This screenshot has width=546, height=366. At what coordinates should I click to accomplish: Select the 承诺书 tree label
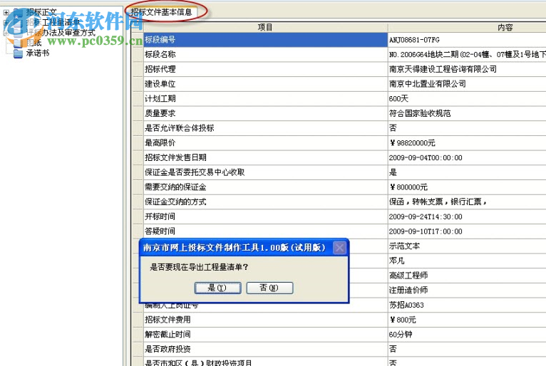point(38,53)
